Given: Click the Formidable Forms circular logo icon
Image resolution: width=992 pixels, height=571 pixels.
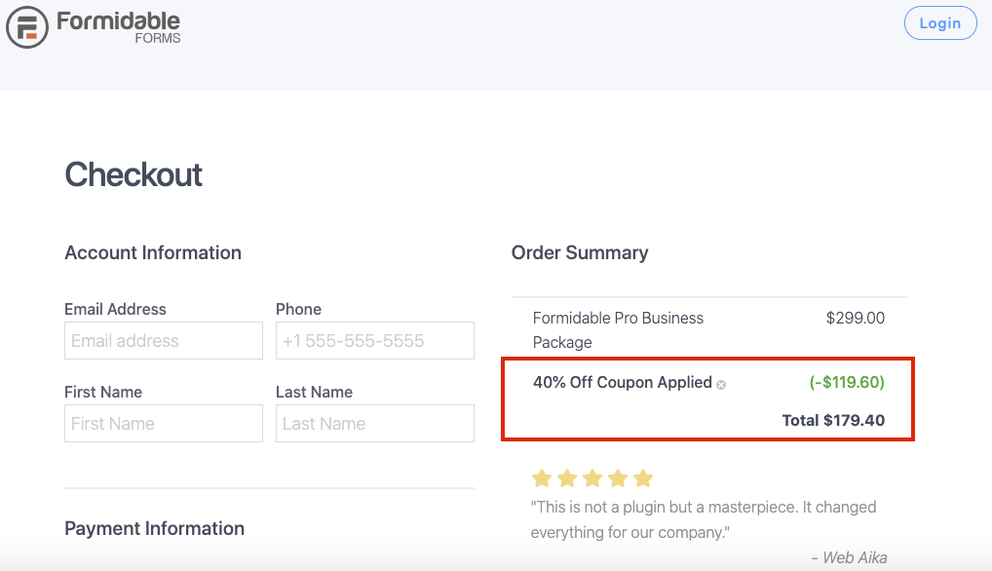Looking at the screenshot, I should pos(27,27).
